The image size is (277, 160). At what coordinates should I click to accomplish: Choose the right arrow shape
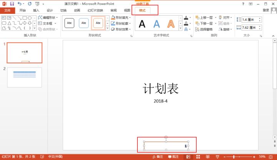[25, 23]
